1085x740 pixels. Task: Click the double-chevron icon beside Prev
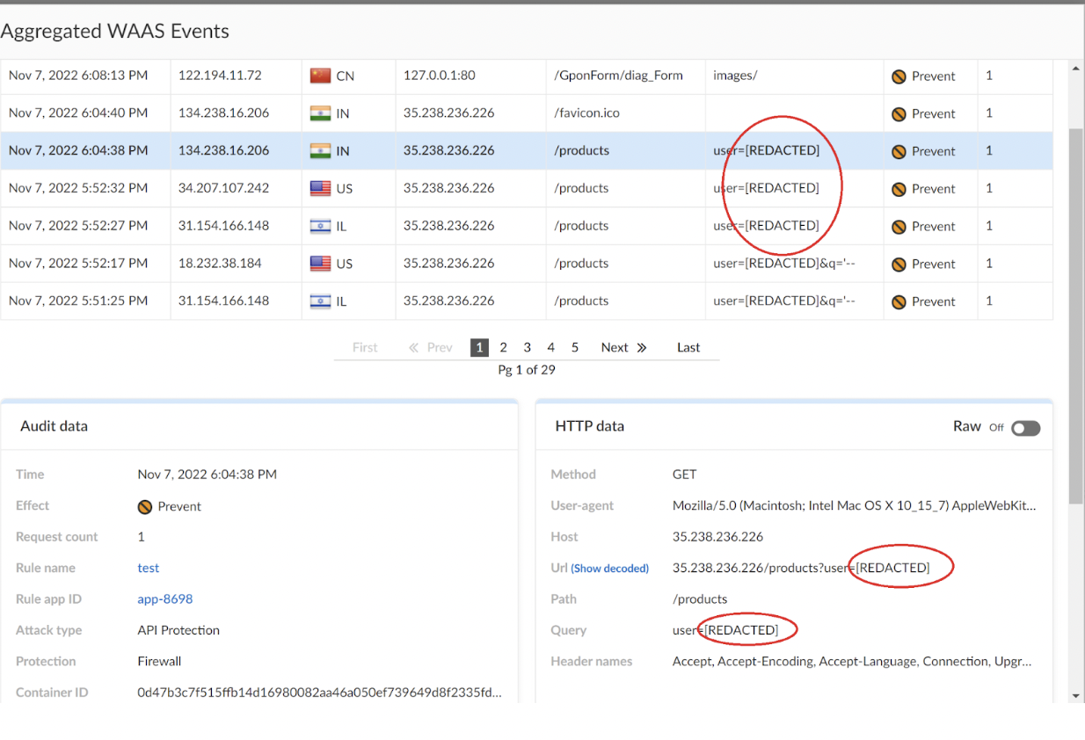(x=413, y=347)
